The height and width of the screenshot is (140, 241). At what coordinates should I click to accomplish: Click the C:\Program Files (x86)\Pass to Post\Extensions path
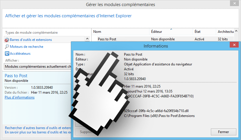click(159, 116)
